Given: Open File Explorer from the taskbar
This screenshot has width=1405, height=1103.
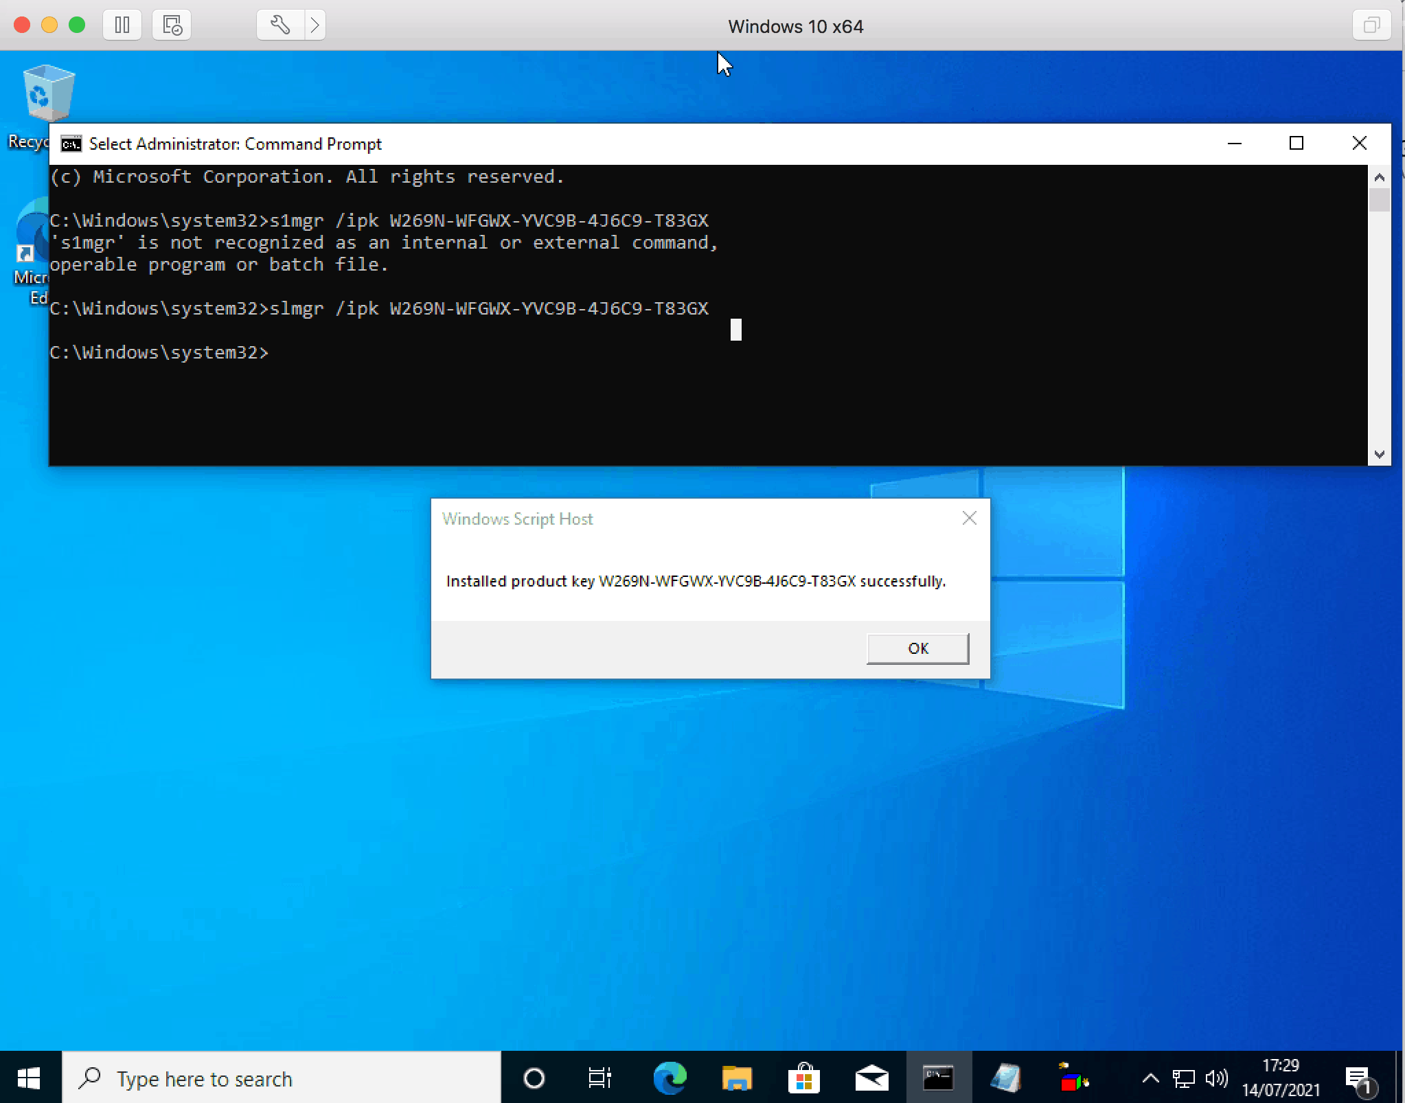Looking at the screenshot, I should [x=737, y=1078].
